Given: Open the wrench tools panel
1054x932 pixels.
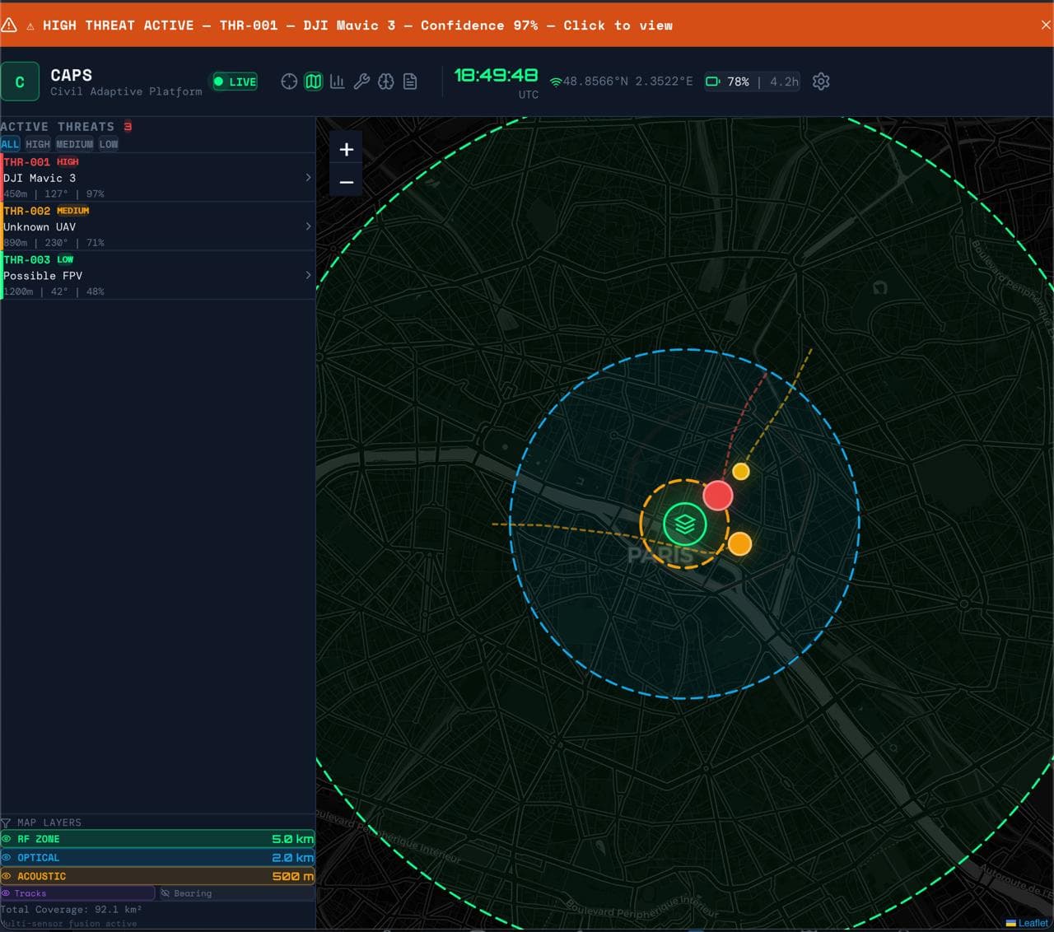Looking at the screenshot, I should point(361,82).
